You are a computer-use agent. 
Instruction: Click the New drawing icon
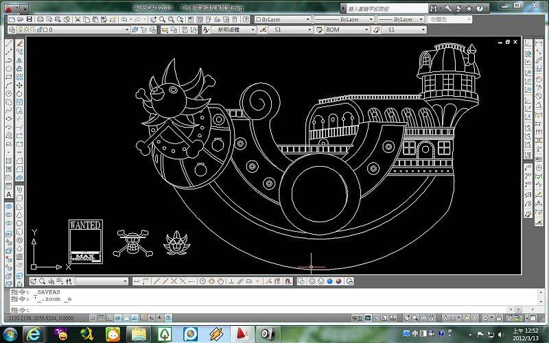pyautogui.click(x=12, y=20)
